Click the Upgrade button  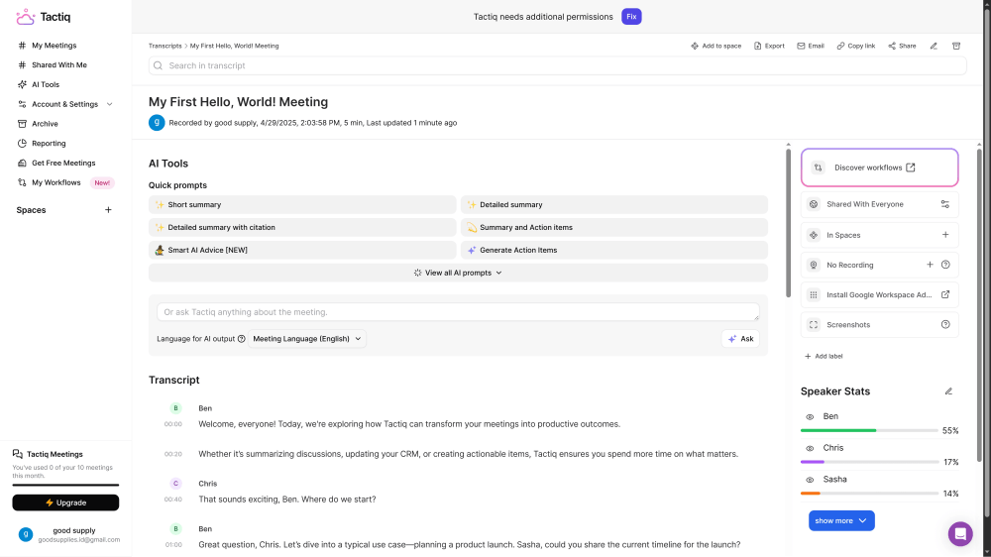point(65,502)
